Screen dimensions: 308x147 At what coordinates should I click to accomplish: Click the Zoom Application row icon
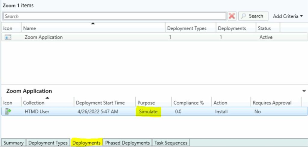coord(8,37)
